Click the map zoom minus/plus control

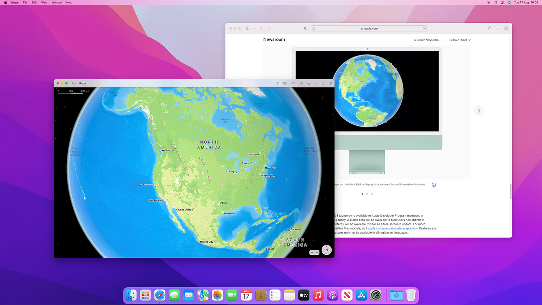[x=314, y=252]
